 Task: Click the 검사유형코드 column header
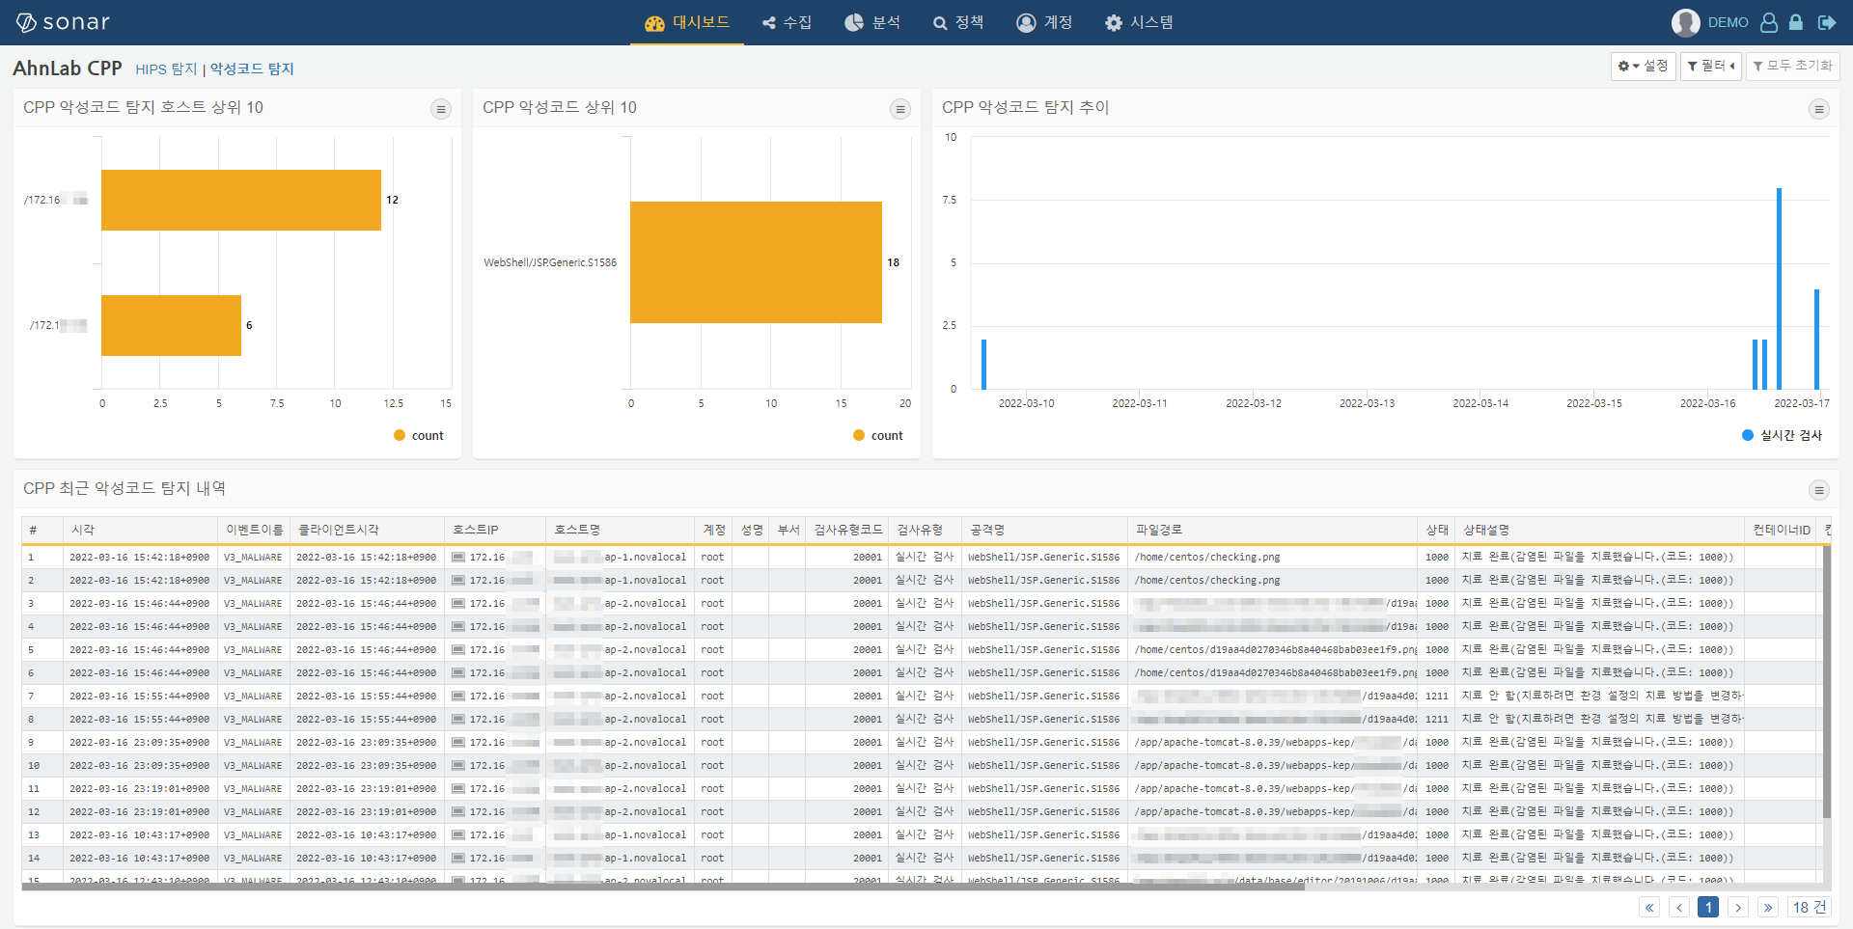pos(847,530)
